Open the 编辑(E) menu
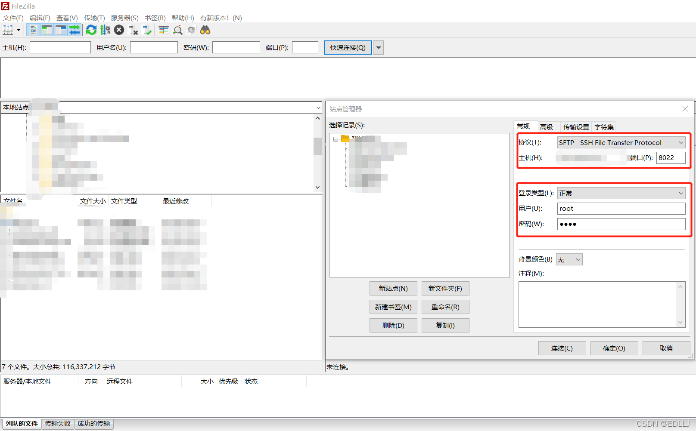The image size is (696, 431). coord(40,18)
